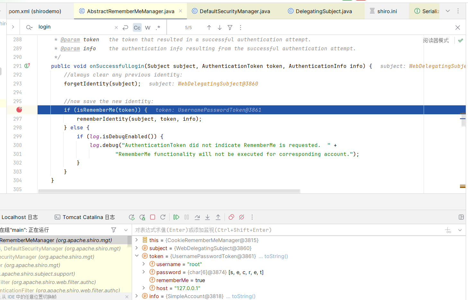468x300 pixels.
Task: Click the debug layout settings icon
Action: (x=461, y=217)
